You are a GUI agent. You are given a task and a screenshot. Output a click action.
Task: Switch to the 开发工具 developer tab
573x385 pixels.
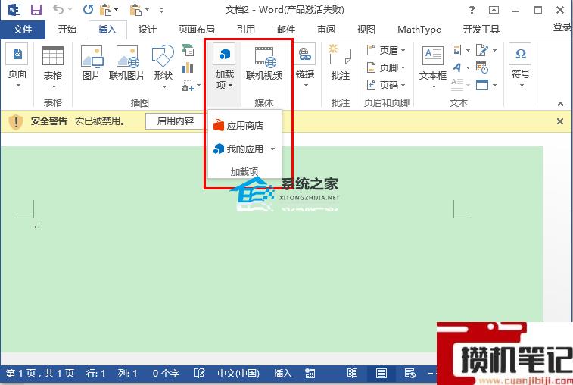coord(481,30)
